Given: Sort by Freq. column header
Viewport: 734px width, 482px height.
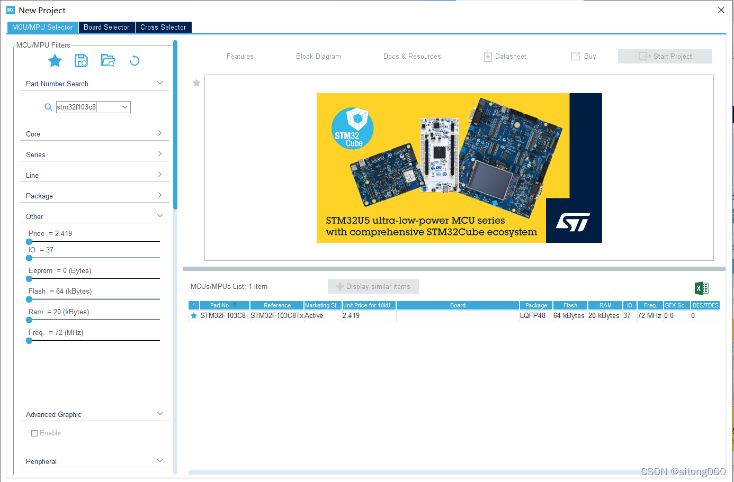Looking at the screenshot, I should (x=650, y=305).
